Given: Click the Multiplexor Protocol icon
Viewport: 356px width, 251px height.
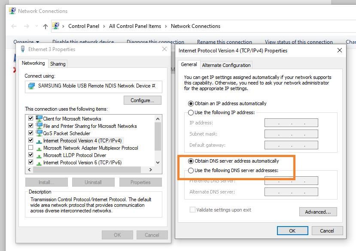Looking at the screenshot, I should click(39, 148).
